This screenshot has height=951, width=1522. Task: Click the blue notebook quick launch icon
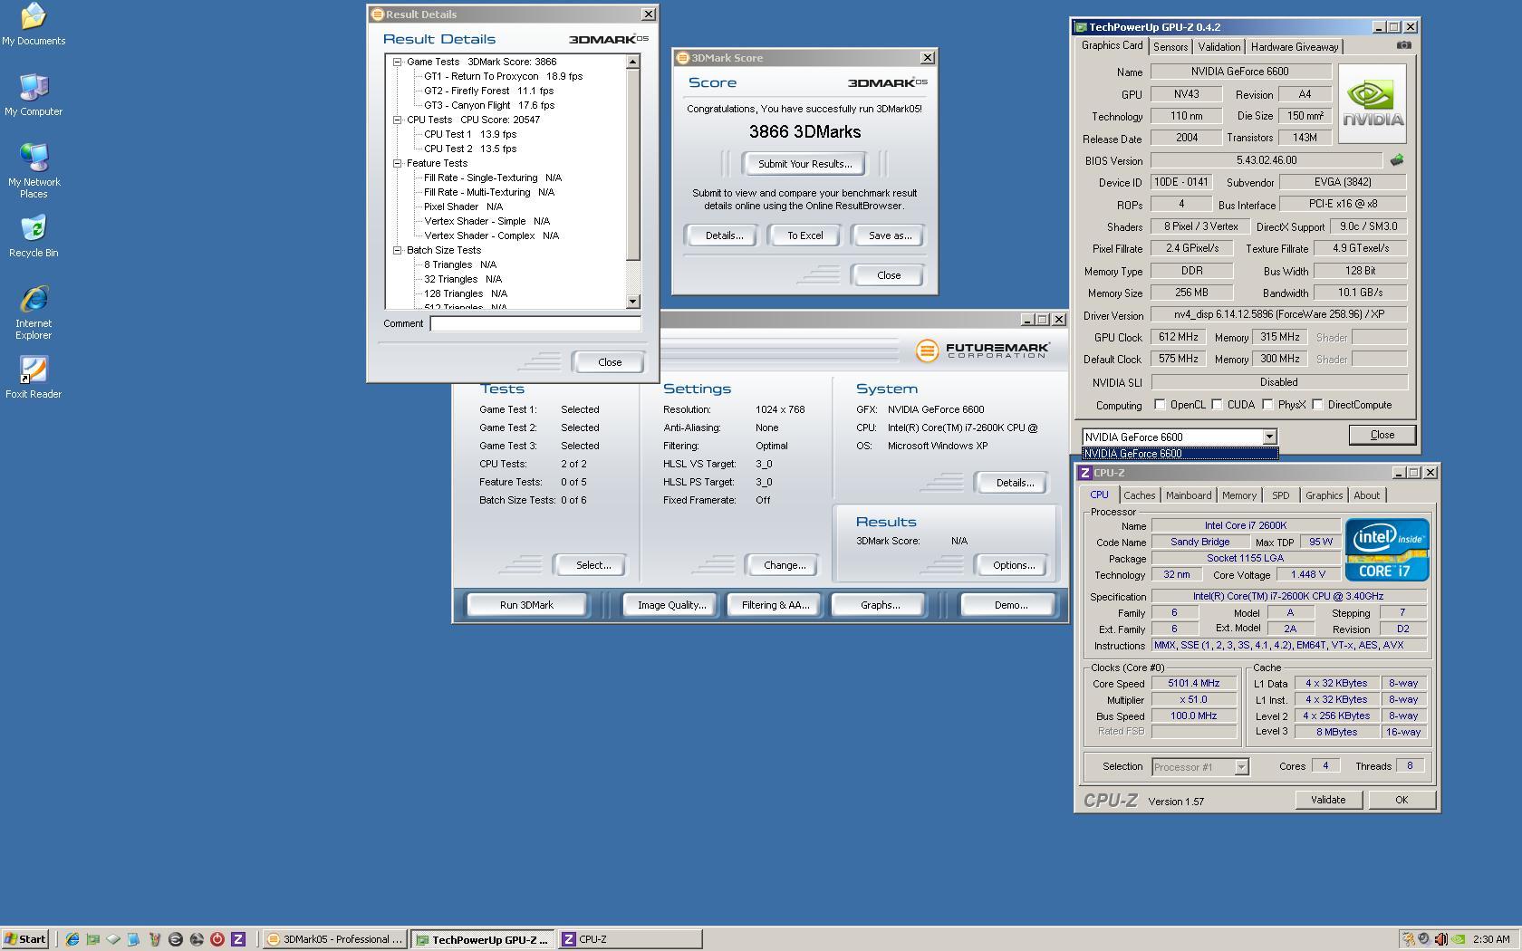[134, 939]
